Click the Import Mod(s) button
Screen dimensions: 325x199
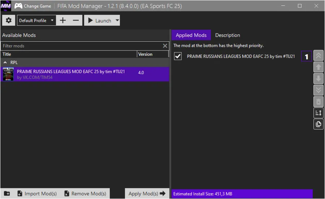point(37,194)
